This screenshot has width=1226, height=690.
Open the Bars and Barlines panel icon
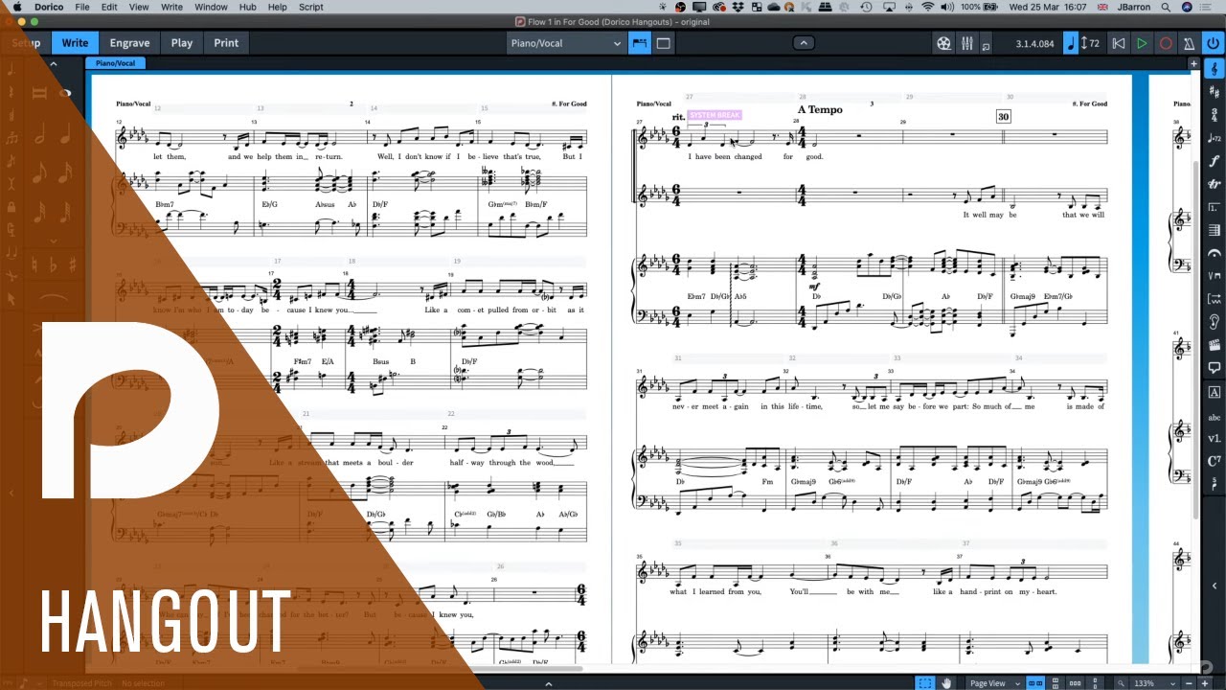point(1215,230)
